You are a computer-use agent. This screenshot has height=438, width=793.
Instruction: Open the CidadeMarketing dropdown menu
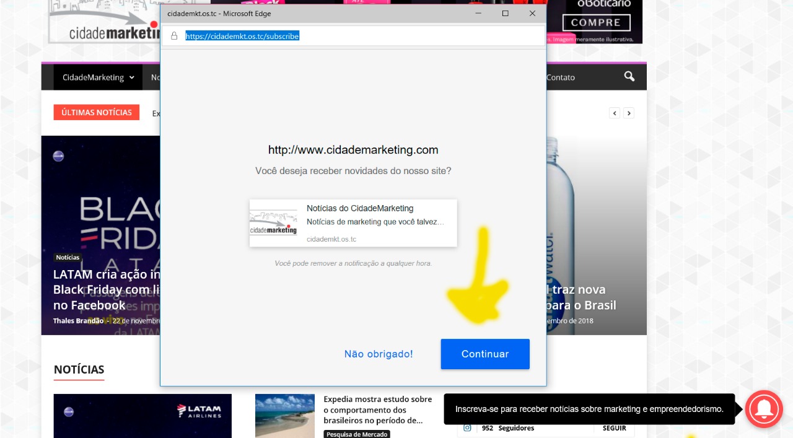(98, 77)
